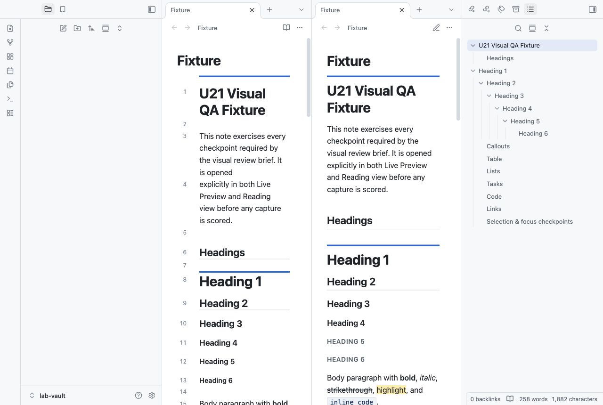
Task: Collapse the Heading 3 outline chevron
Action: [x=489, y=96]
